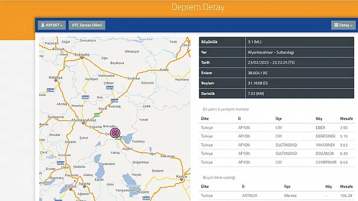This screenshot has height=201, width=358.
Task: Click the Deprem Detay page title
Action: [x=197, y=8]
